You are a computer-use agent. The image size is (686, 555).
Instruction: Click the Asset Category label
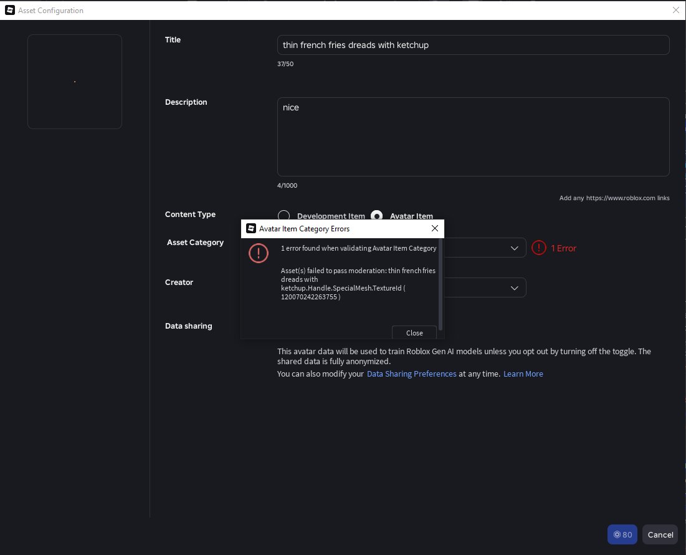195,243
